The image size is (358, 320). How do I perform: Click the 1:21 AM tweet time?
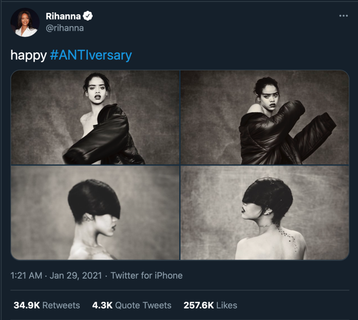tap(26, 275)
